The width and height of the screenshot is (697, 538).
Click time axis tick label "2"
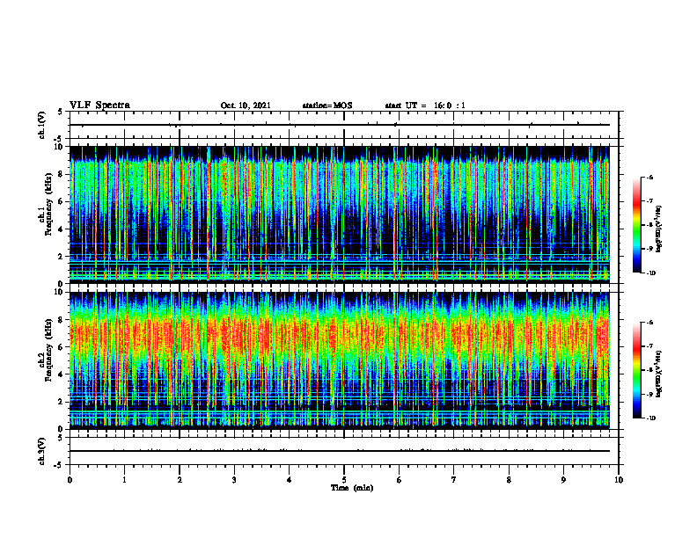[x=180, y=480]
